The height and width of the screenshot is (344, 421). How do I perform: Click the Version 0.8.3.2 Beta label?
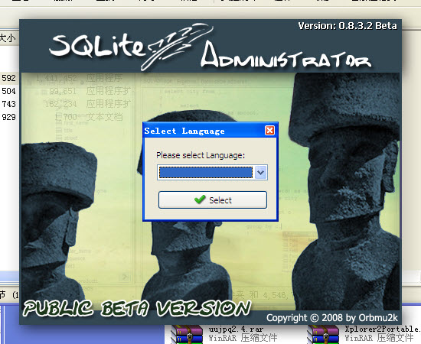point(348,26)
